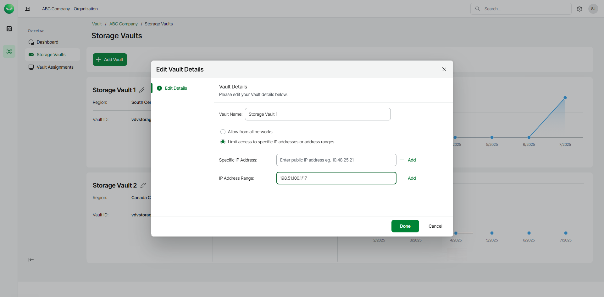This screenshot has height=297, width=604.
Task: Open Dashboard in the sidebar
Action: [x=47, y=42]
